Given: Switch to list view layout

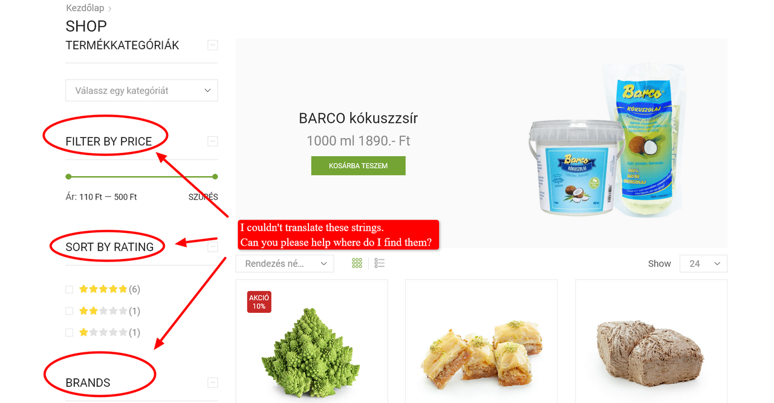Looking at the screenshot, I should 379,263.
